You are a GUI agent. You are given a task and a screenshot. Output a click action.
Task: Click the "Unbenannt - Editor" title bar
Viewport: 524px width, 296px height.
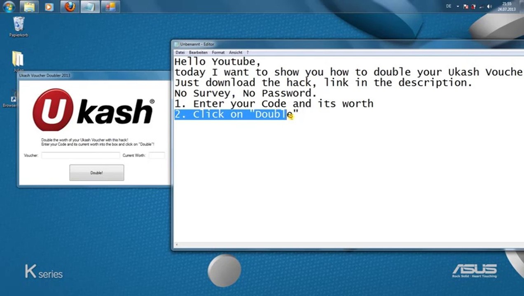[x=348, y=44]
